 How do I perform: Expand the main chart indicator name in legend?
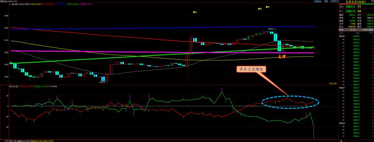click(x=14, y=4)
